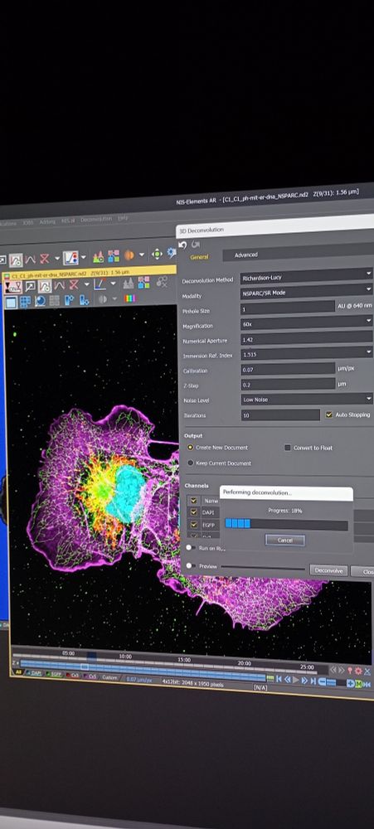The height and width of the screenshot is (829, 374).
Task: Select Keep Current Document radio option
Action: point(191,463)
